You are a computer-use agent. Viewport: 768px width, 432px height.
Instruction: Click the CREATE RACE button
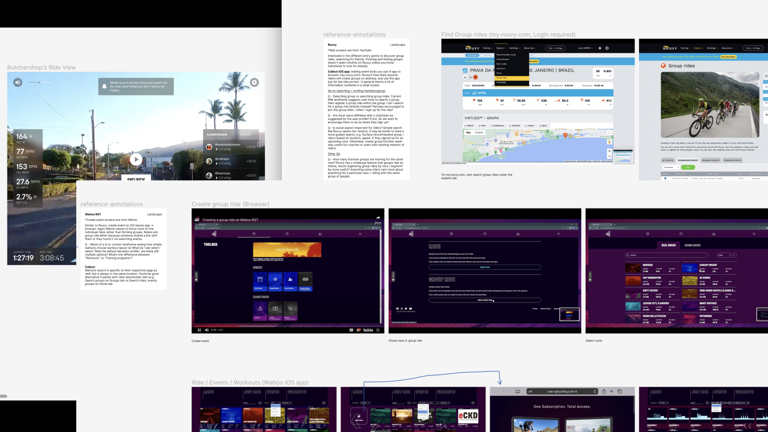485,267
